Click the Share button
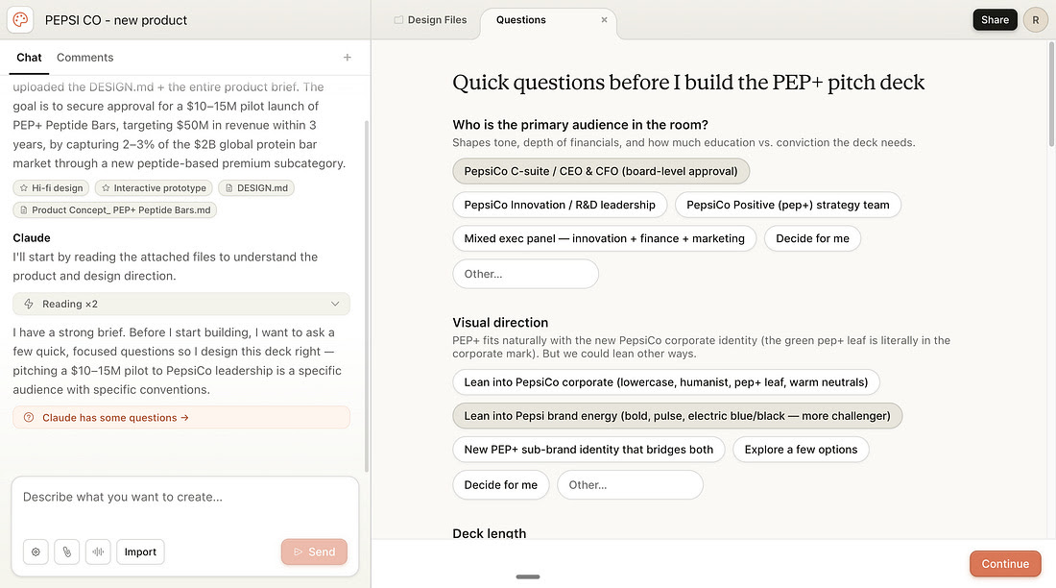Screen dimensions: 1056x588 (995, 20)
